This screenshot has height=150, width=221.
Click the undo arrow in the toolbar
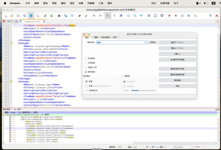point(45,15)
